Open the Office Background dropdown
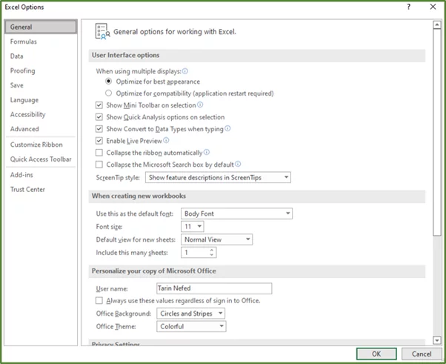446x364 pixels. (x=190, y=314)
